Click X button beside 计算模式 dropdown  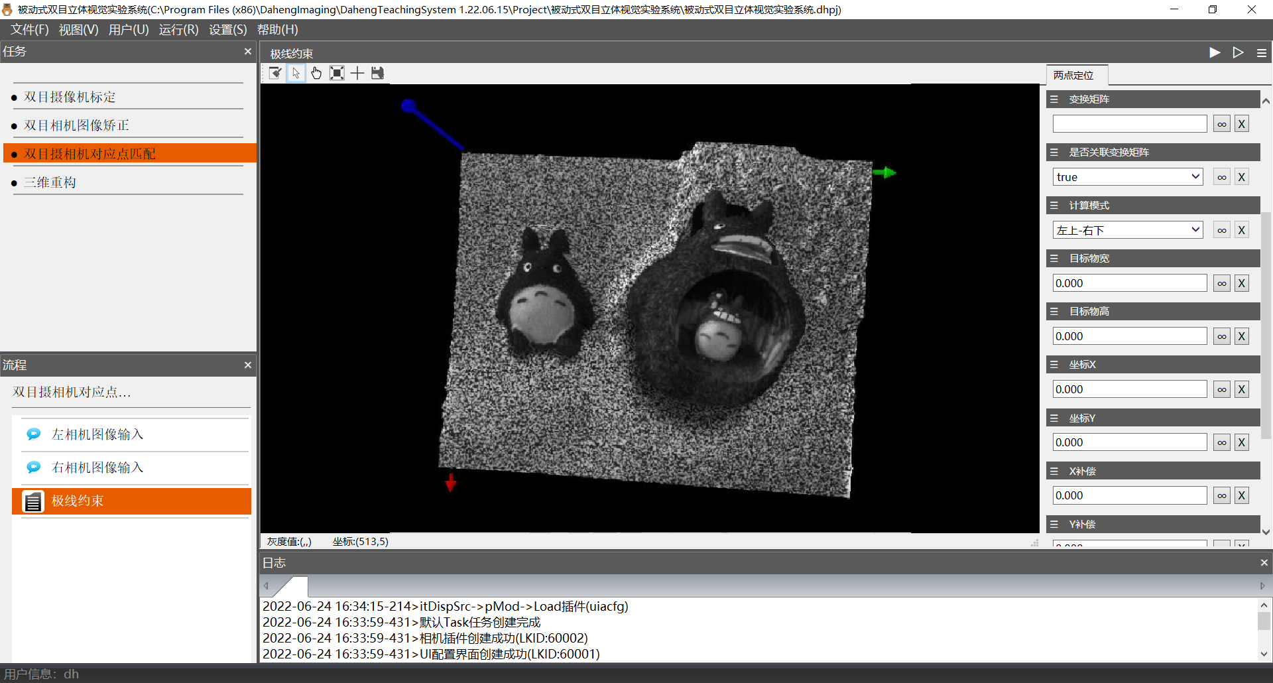click(x=1242, y=230)
